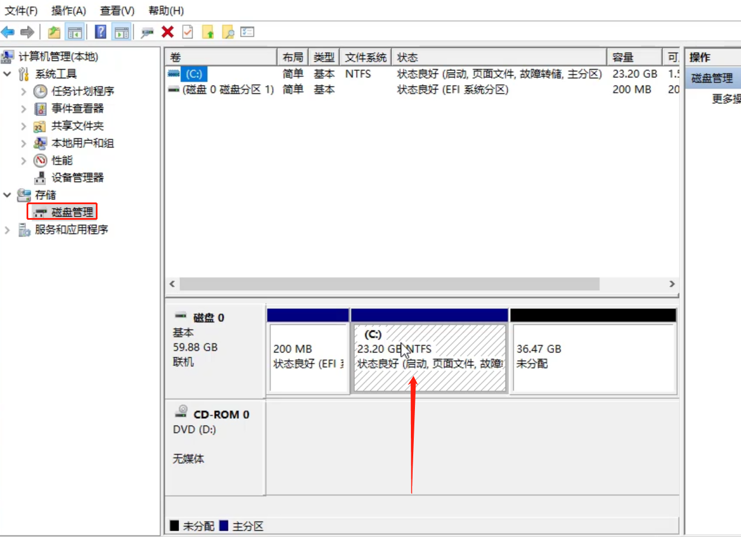
Task: Click the blue Help question mark icon
Action: click(100, 32)
